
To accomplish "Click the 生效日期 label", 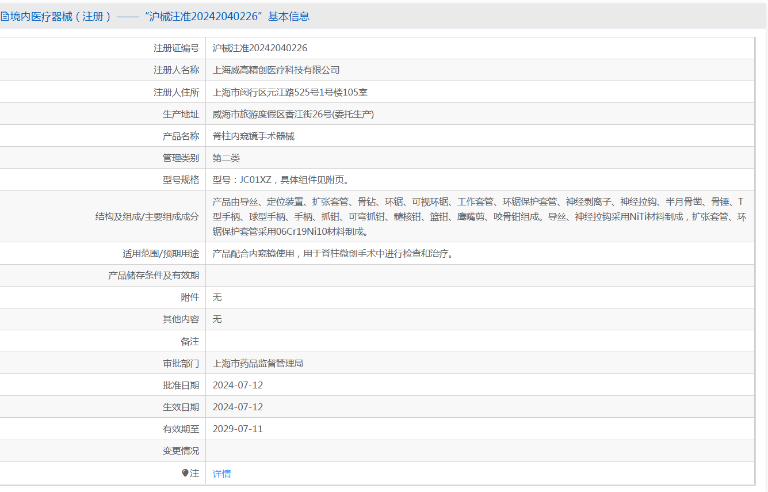I will click(x=181, y=407).
